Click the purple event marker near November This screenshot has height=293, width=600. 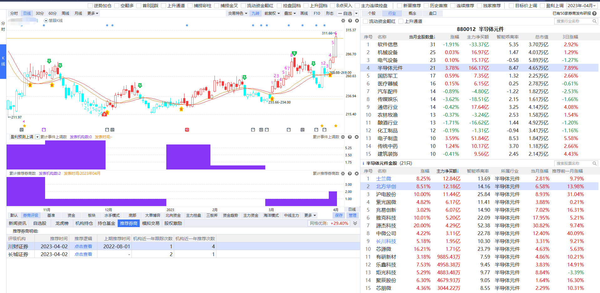tap(44, 130)
